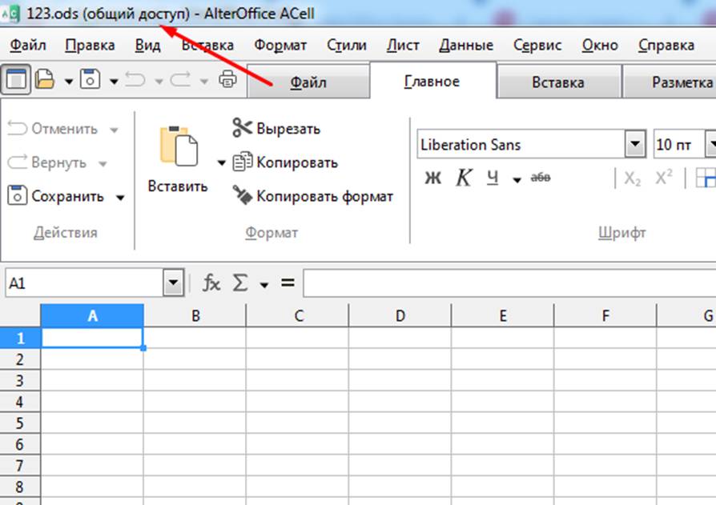
Task: Toggle underline Ч formatting
Action: coord(493,178)
